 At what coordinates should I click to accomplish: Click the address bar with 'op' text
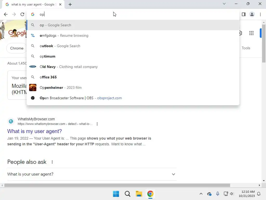tap(133, 14)
